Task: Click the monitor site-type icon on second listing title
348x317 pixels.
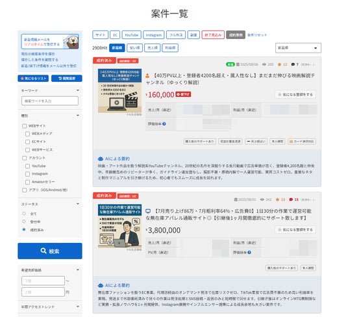Action: pyautogui.click(x=148, y=211)
